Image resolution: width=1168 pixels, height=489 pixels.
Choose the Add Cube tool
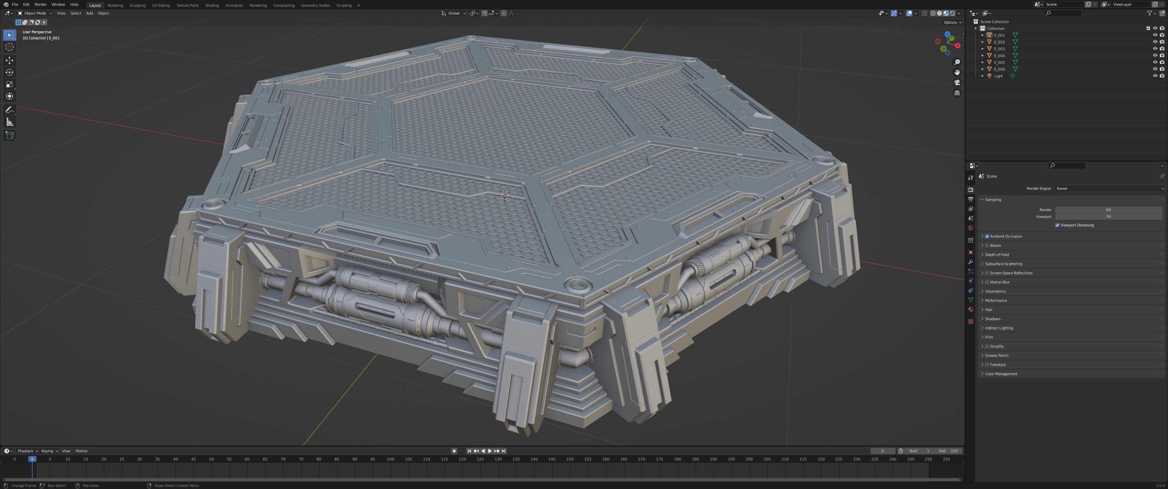[10, 135]
